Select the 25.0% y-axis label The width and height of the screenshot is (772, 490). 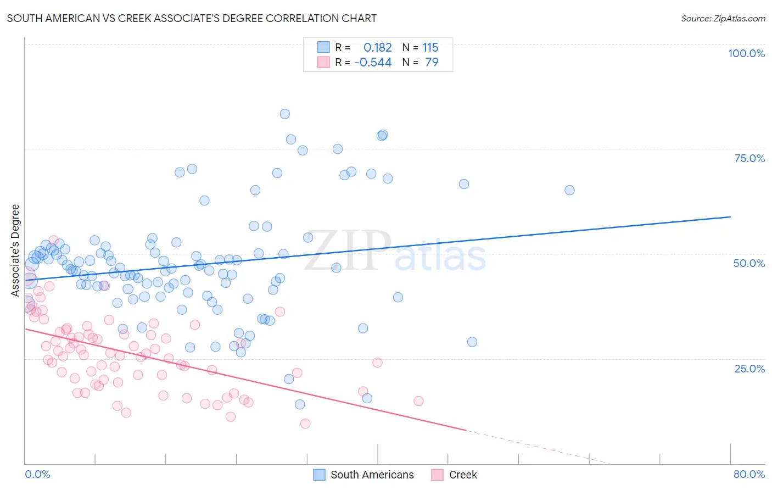[x=749, y=369]
